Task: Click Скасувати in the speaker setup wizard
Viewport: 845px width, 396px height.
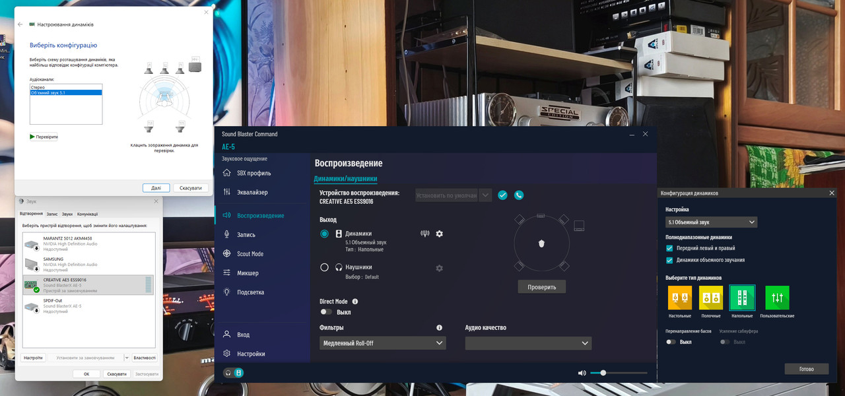Action: (x=191, y=188)
